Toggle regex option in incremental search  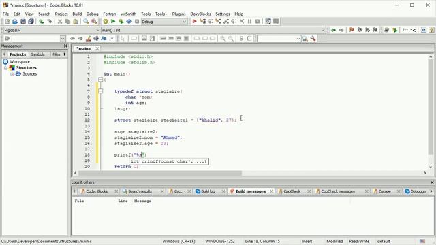[112, 39]
